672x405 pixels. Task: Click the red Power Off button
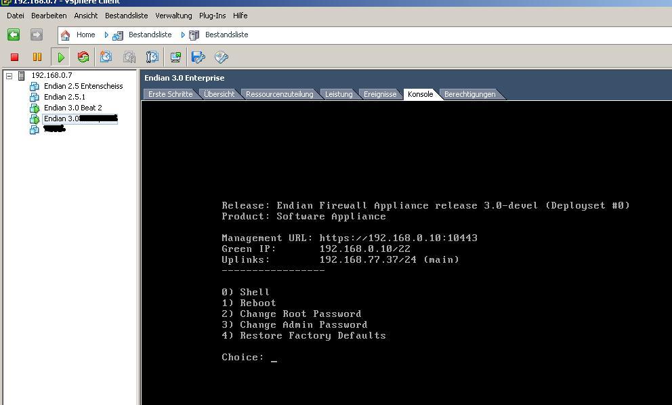pos(14,58)
